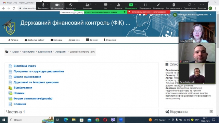Open More options three dots
Viewport: 219px width, 123px height.
(x=202, y=6)
